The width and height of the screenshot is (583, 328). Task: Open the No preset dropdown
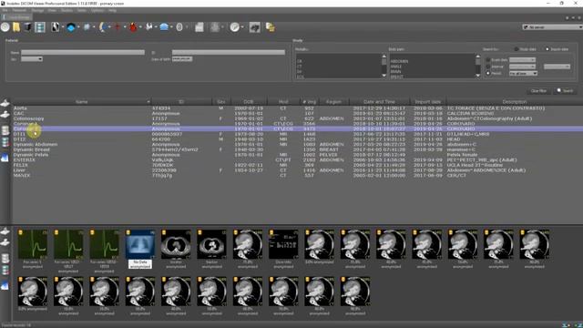pyautogui.click(x=552, y=27)
